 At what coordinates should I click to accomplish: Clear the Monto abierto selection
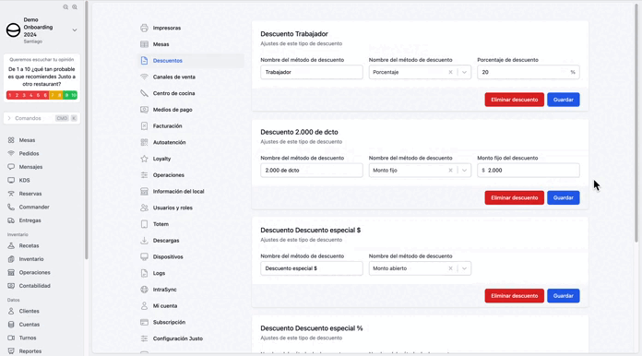tap(450, 268)
